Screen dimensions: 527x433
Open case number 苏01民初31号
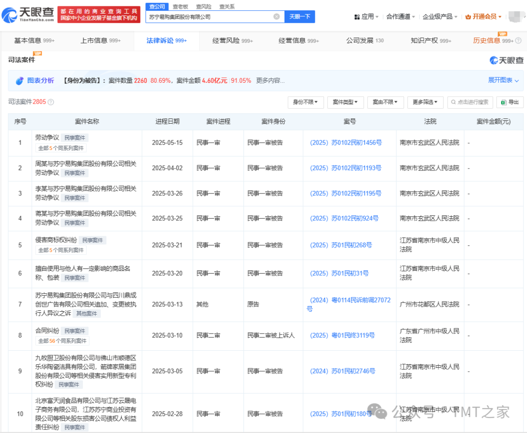(339, 274)
